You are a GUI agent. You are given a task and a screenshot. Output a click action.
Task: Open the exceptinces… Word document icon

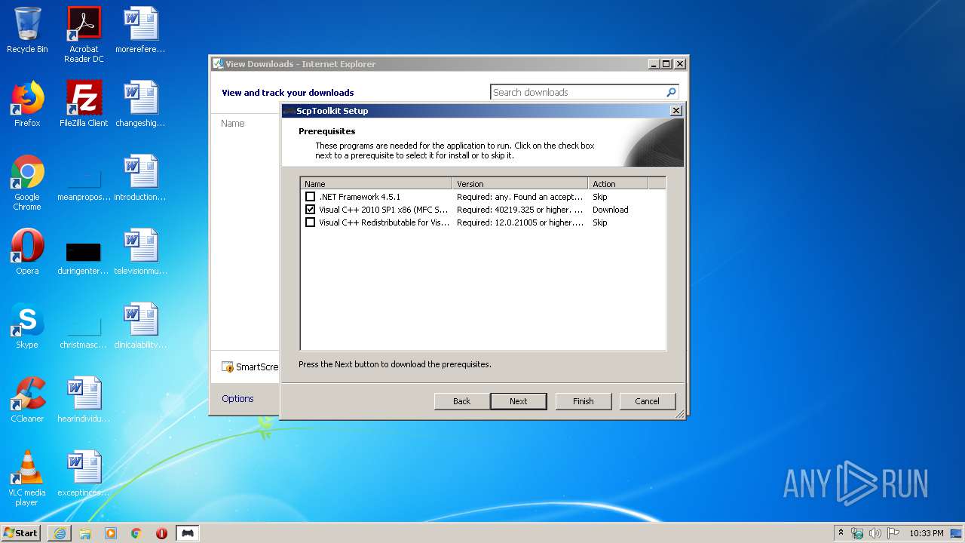84,474
